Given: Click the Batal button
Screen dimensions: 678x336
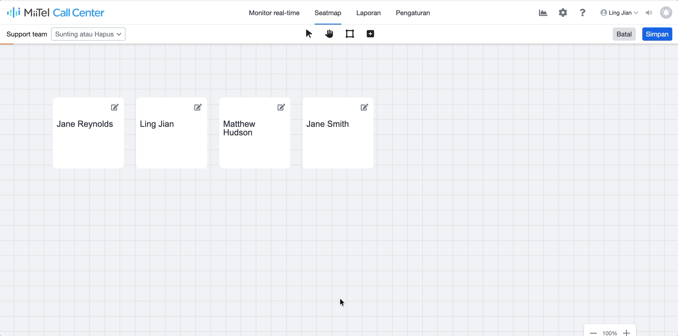Looking at the screenshot, I should pyautogui.click(x=624, y=34).
